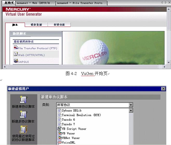Click start page vertical scrollbar down arrow

[x=169, y=63]
